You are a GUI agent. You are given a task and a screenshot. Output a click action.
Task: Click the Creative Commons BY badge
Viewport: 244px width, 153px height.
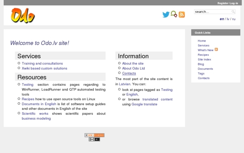(x=94, y=139)
